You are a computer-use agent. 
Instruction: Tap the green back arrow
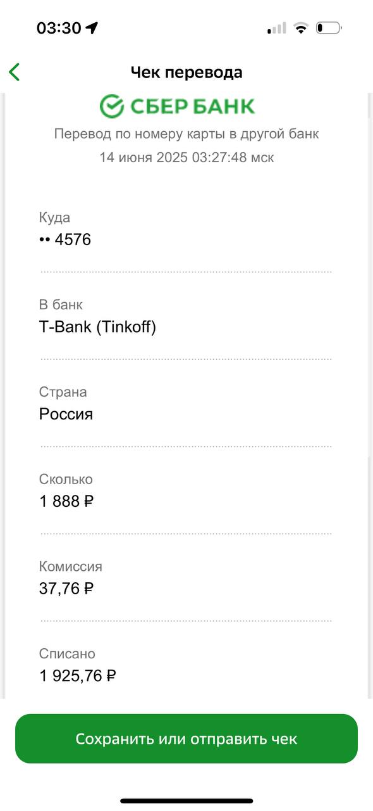(15, 72)
